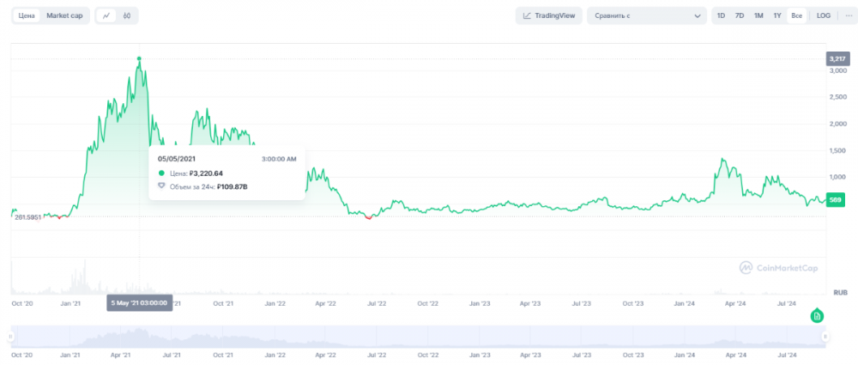858x365 pixels.
Task: Toggle LOG scale on the chart
Action: [823, 15]
